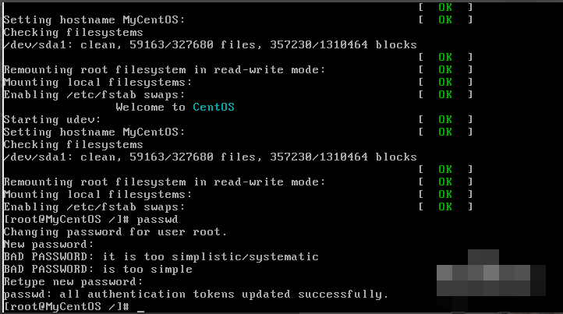Image resolution: width=563 pixels, height=314 pixels.
Task: Click the topmost Setting hostname MyCentOS line
Action: (94, 19)
